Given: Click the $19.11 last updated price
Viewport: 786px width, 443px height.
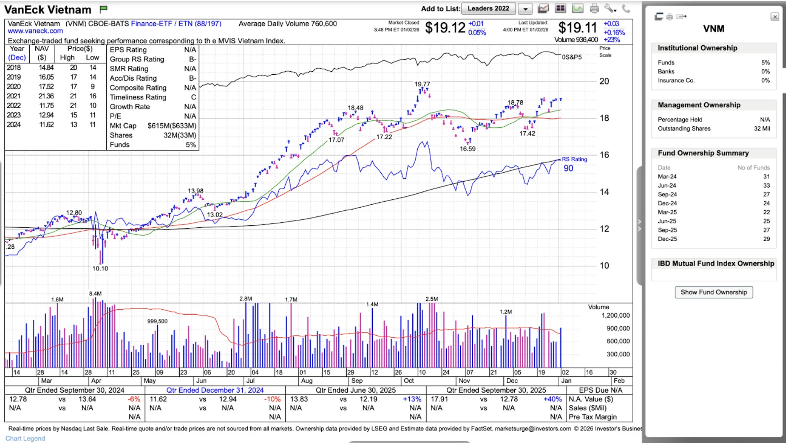Looking at the screenshot, I should tap(577, 28).
